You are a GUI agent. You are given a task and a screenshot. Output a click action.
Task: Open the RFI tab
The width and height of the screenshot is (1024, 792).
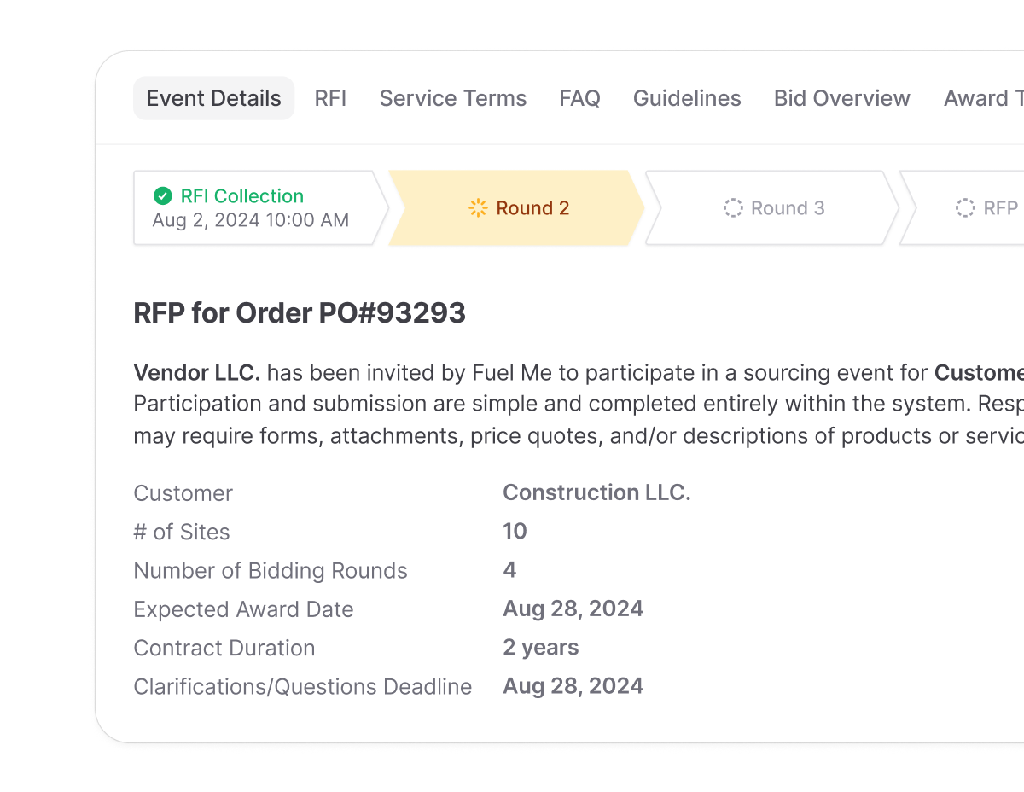(330, 98)
